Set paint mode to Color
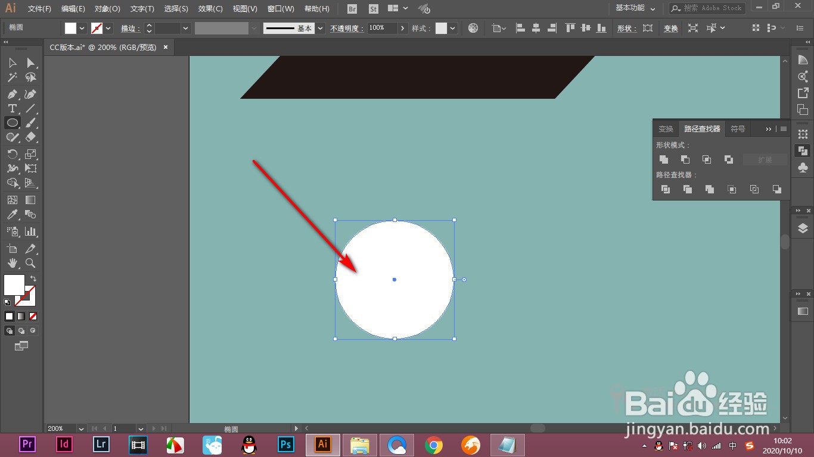Screen dimensions: 814x457 tap(9, 317)
